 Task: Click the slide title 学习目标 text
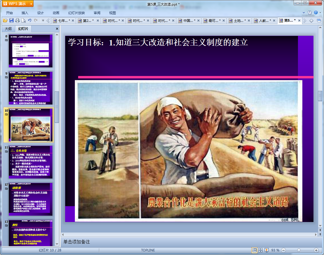158,42
